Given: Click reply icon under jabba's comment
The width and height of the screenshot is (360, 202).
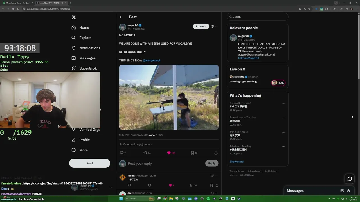Looking at the screenshot, I should click(129, 185).
